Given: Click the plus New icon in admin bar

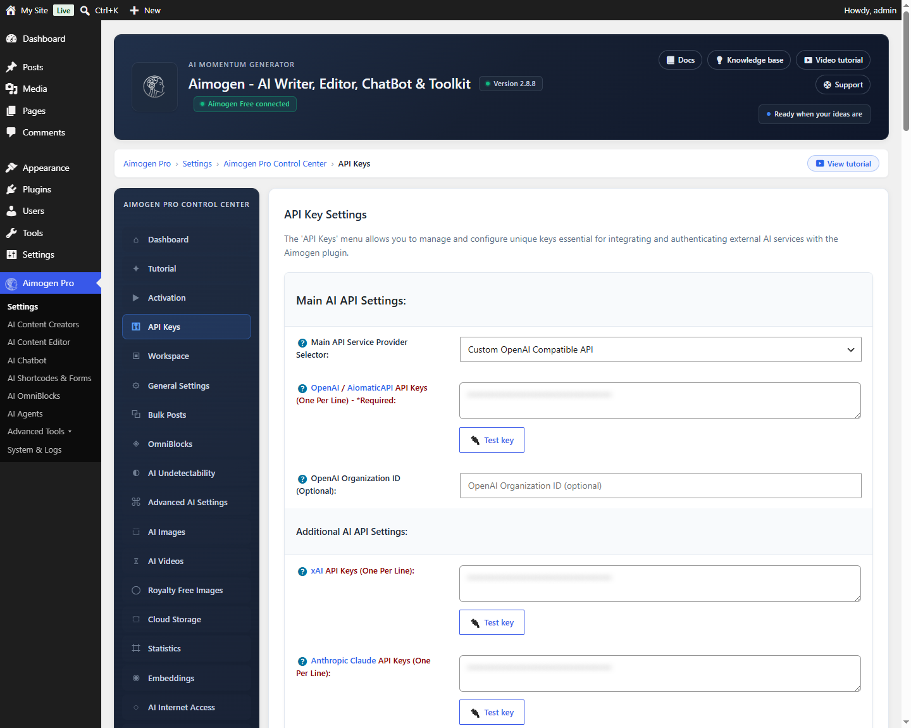Looking at the screenshot, I should pyautogui.click(x=134, y=10).
